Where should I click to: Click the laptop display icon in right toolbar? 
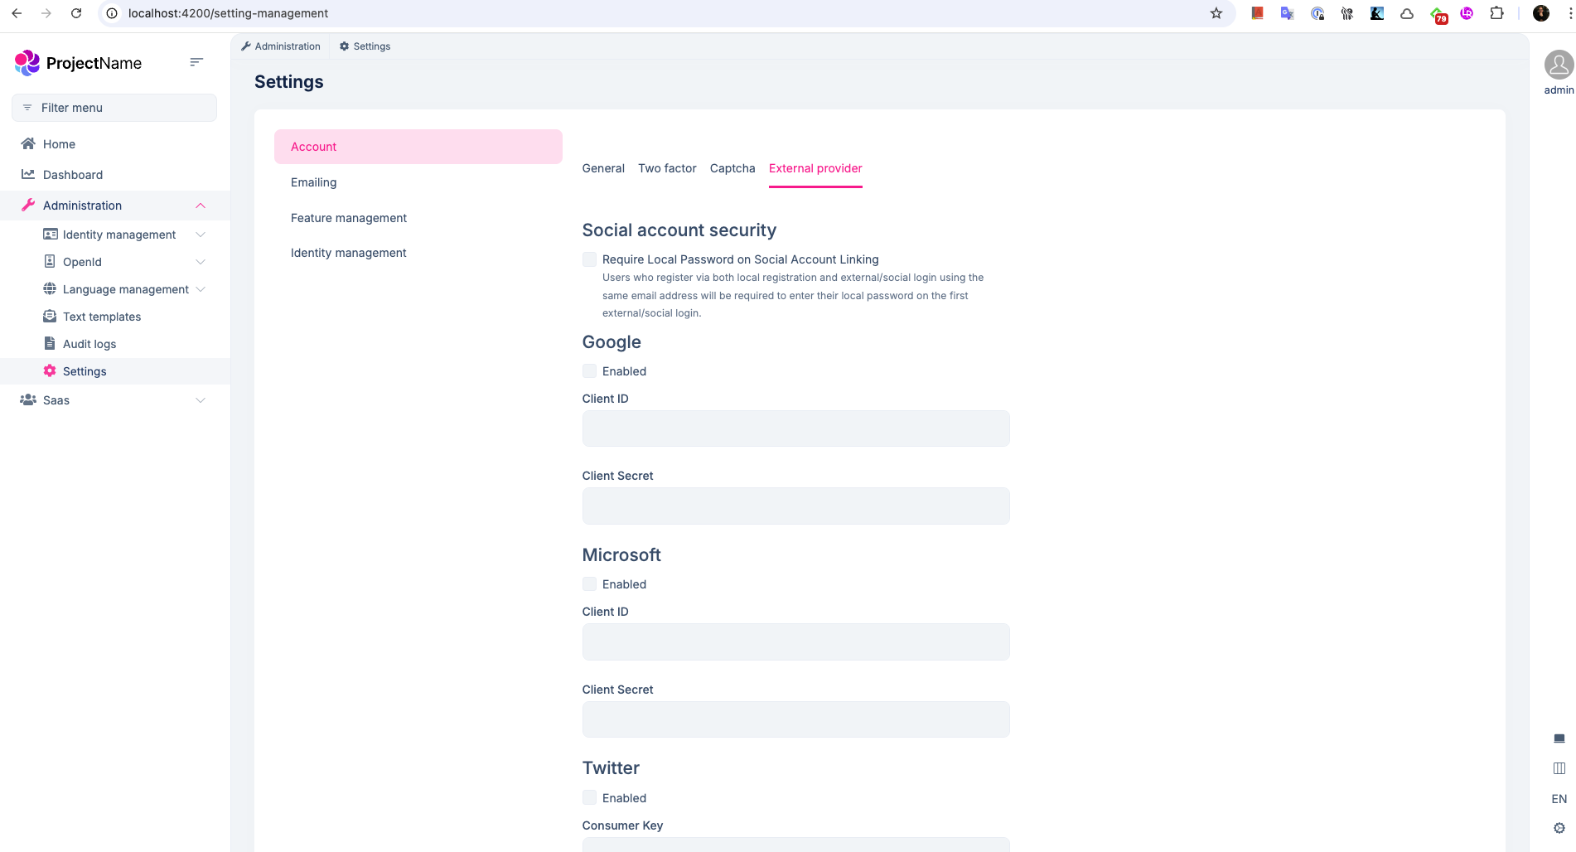pyautogui.click(x=1559, y=738)
